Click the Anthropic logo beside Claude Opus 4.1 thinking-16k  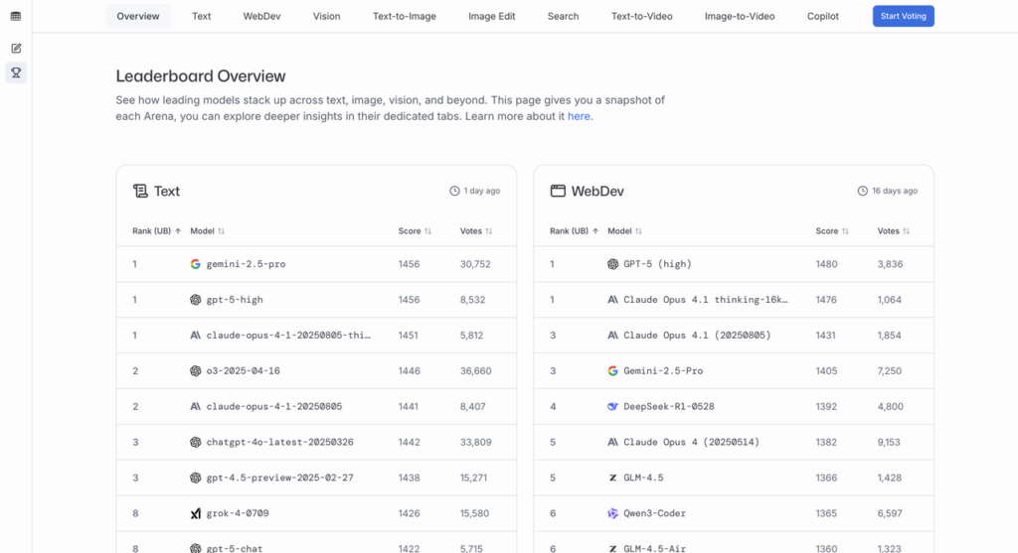tap(612, 300)
